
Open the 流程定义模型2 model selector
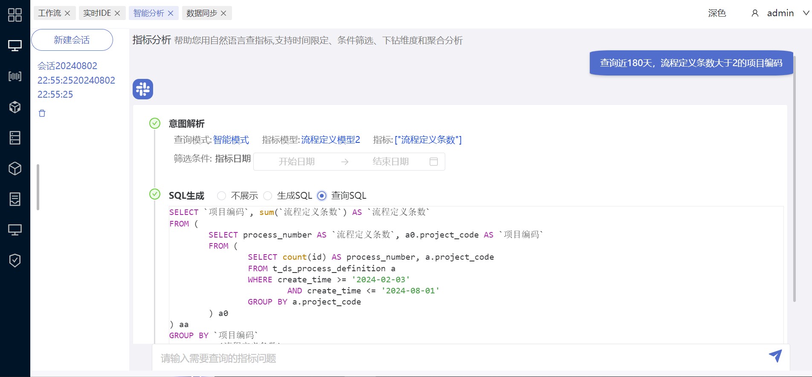[x=331, y=140]
